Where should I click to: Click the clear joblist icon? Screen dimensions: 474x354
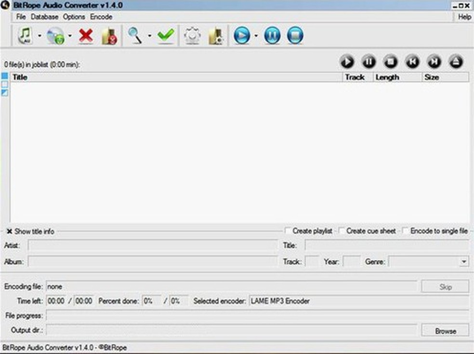point(109,36)
